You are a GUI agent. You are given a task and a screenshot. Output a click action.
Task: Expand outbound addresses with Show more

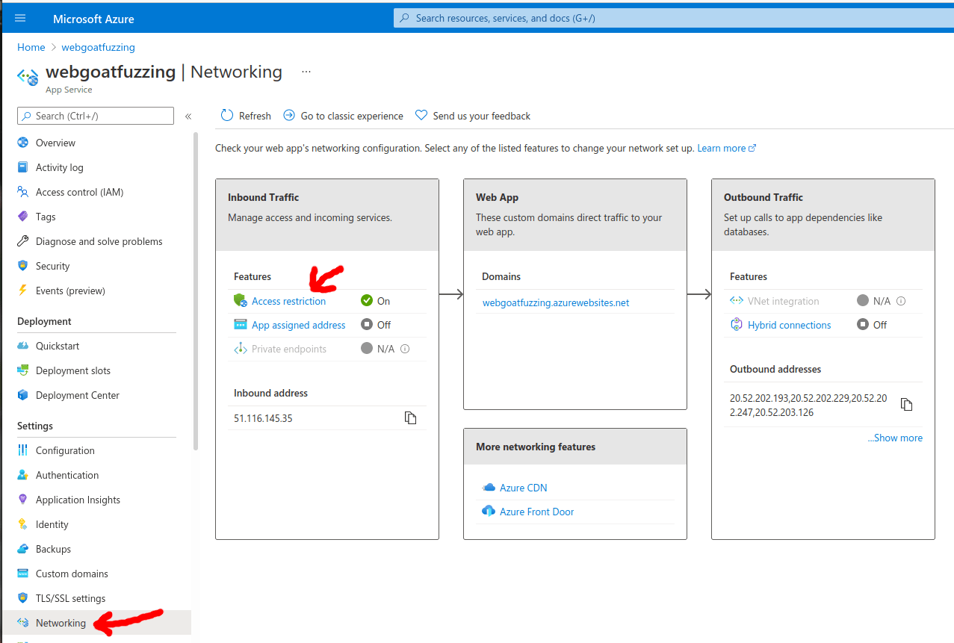895,438
